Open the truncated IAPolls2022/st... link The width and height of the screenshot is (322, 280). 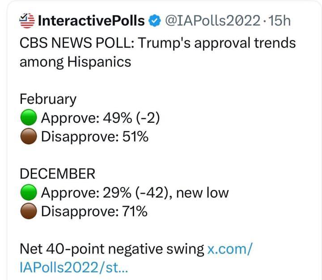click(x=74, y=267)
